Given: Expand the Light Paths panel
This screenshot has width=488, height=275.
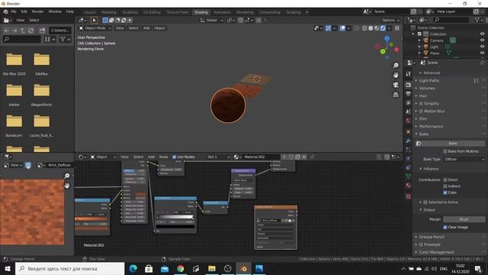Looking at the screenshot, I should click(429, 81).
